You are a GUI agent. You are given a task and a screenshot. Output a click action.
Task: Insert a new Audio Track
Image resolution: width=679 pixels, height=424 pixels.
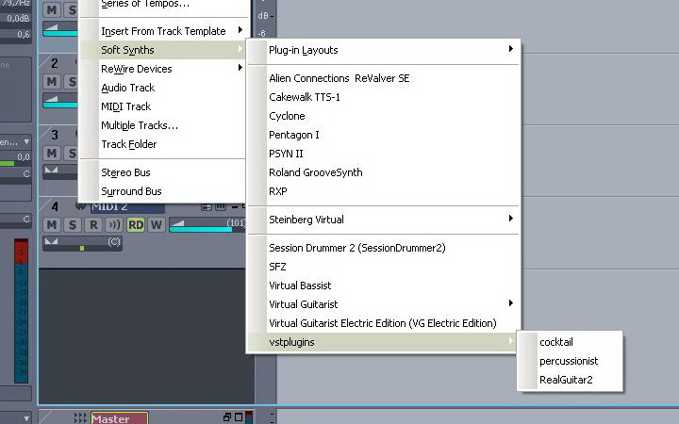pos(128,88)
